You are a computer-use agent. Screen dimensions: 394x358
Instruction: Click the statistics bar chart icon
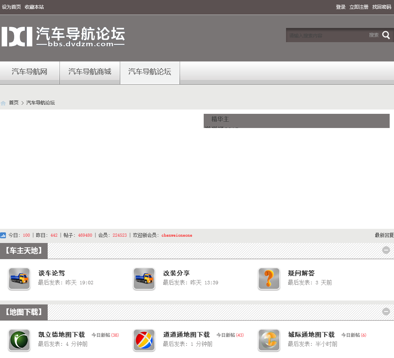(x=3, y=235)
